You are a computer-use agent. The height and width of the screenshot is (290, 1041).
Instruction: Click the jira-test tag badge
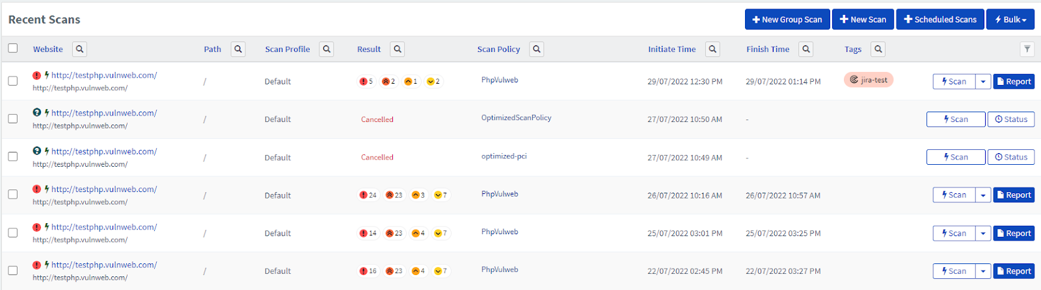click(869, 80)
